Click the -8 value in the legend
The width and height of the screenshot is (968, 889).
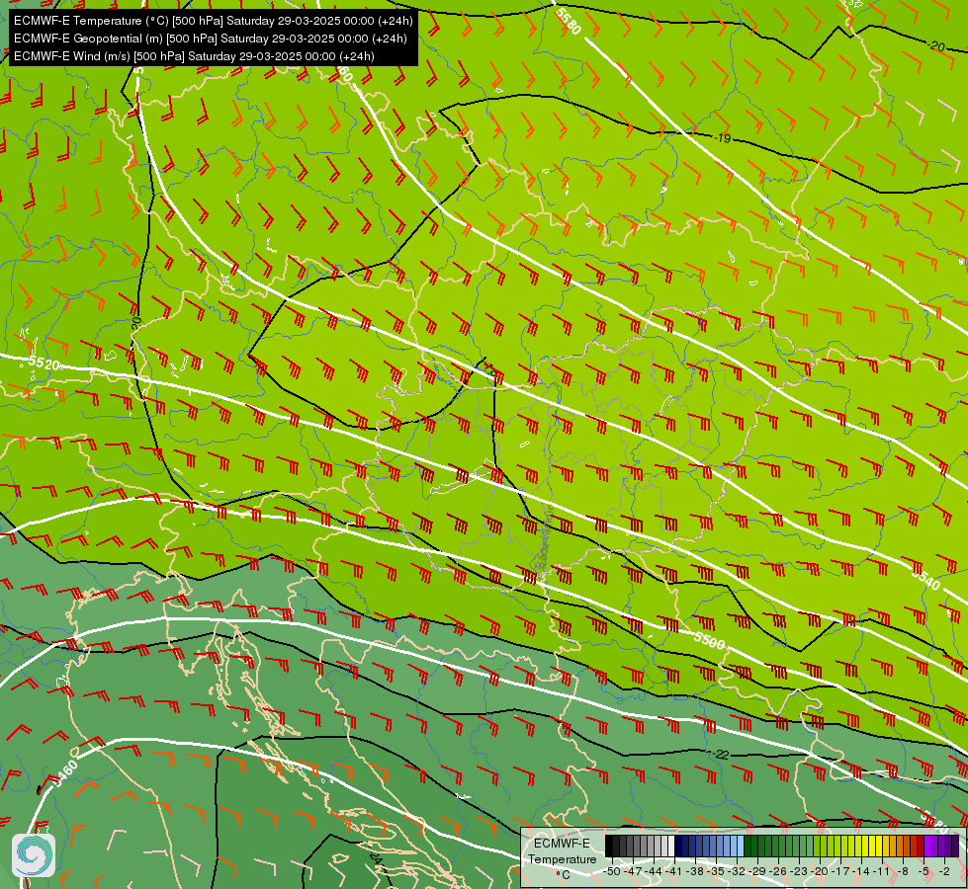click(x=903, y=871)
